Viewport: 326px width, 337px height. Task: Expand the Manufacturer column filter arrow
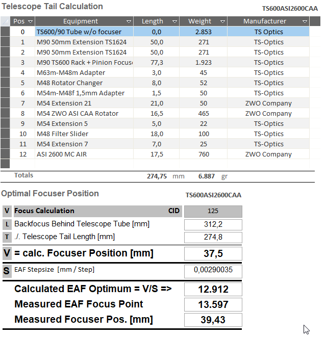coord(305,21)
